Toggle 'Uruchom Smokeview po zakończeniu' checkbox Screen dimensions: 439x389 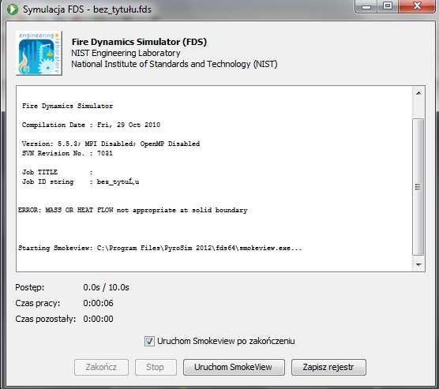(x=149, y=341)
